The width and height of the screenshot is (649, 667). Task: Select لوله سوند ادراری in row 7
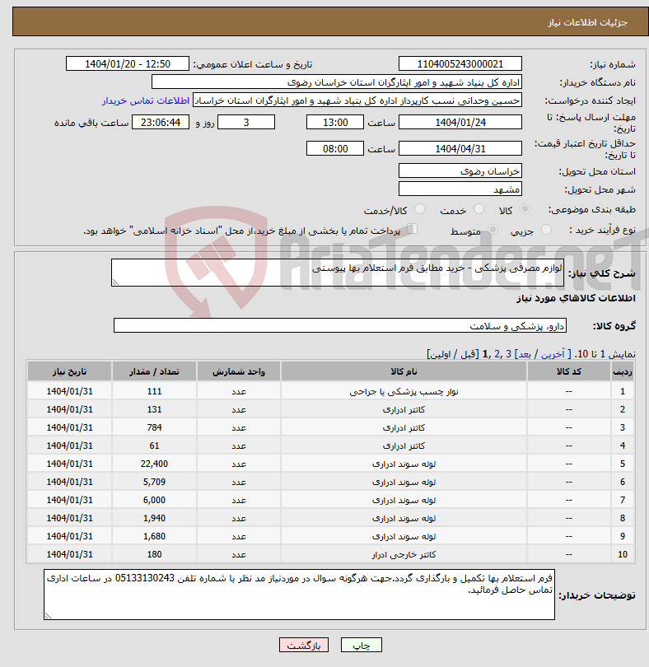tap(404, 501)
